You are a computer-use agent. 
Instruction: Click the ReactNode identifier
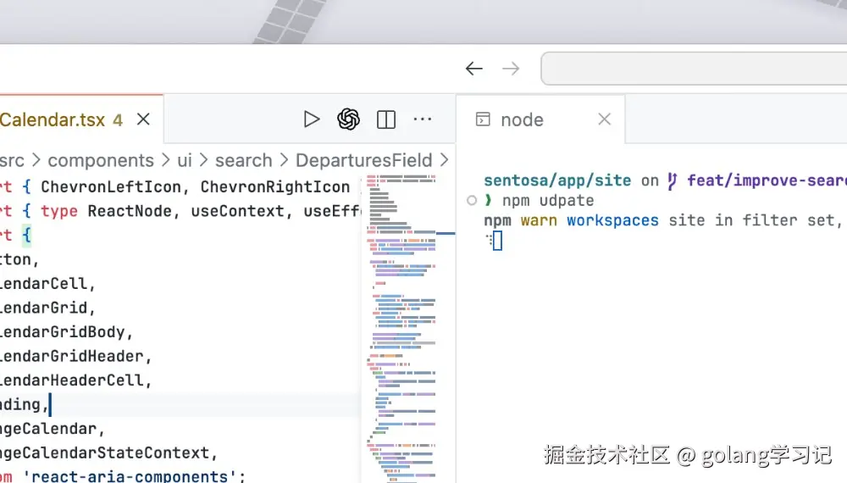click(130, 211)
